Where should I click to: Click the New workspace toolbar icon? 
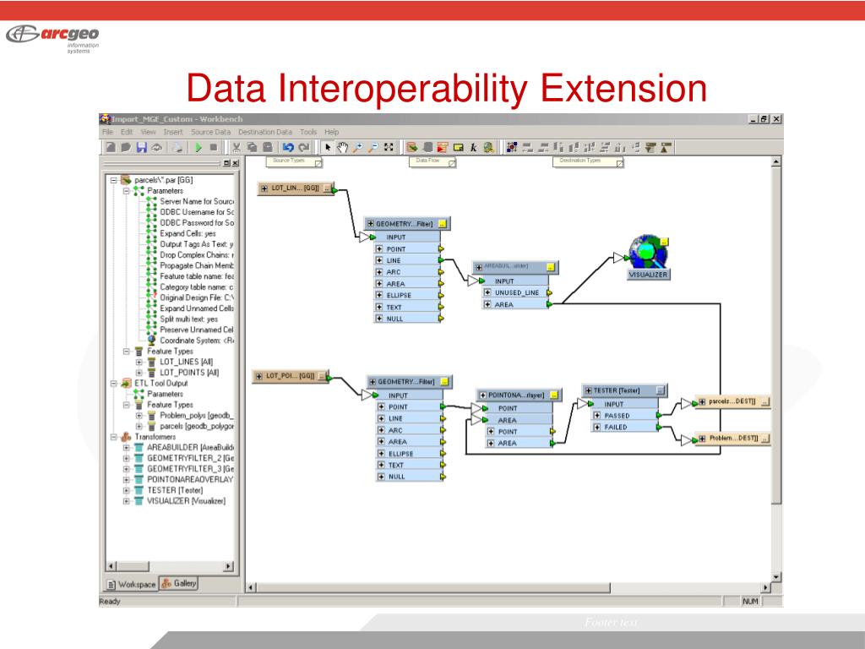[x=111, y=147]
